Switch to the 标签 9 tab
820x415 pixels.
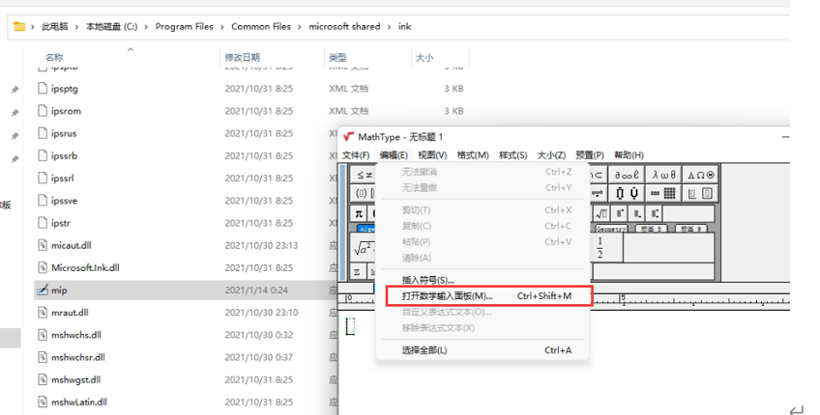click(x=690, y=229)
